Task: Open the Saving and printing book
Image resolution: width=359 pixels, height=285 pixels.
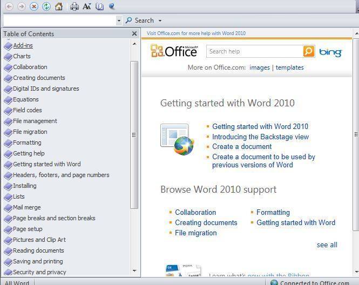Action: point(38,261)
